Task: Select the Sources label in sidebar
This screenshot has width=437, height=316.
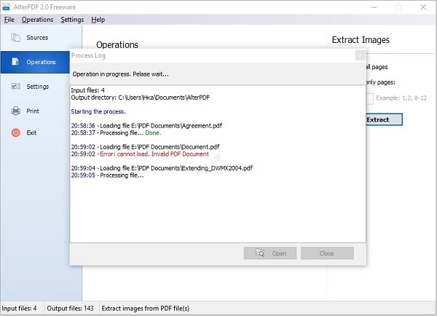Action: coord(37,38)
